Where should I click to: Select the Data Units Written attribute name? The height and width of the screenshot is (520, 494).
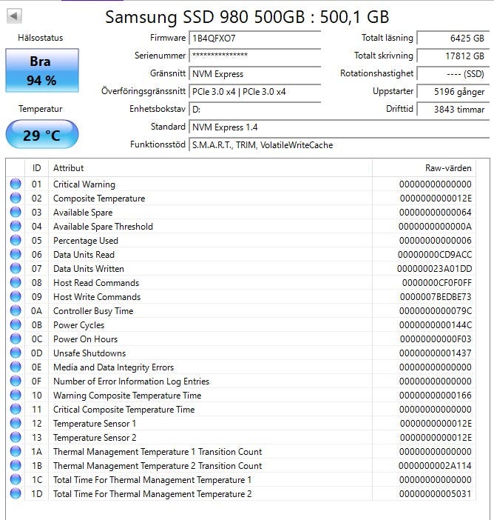pos(89,269)
